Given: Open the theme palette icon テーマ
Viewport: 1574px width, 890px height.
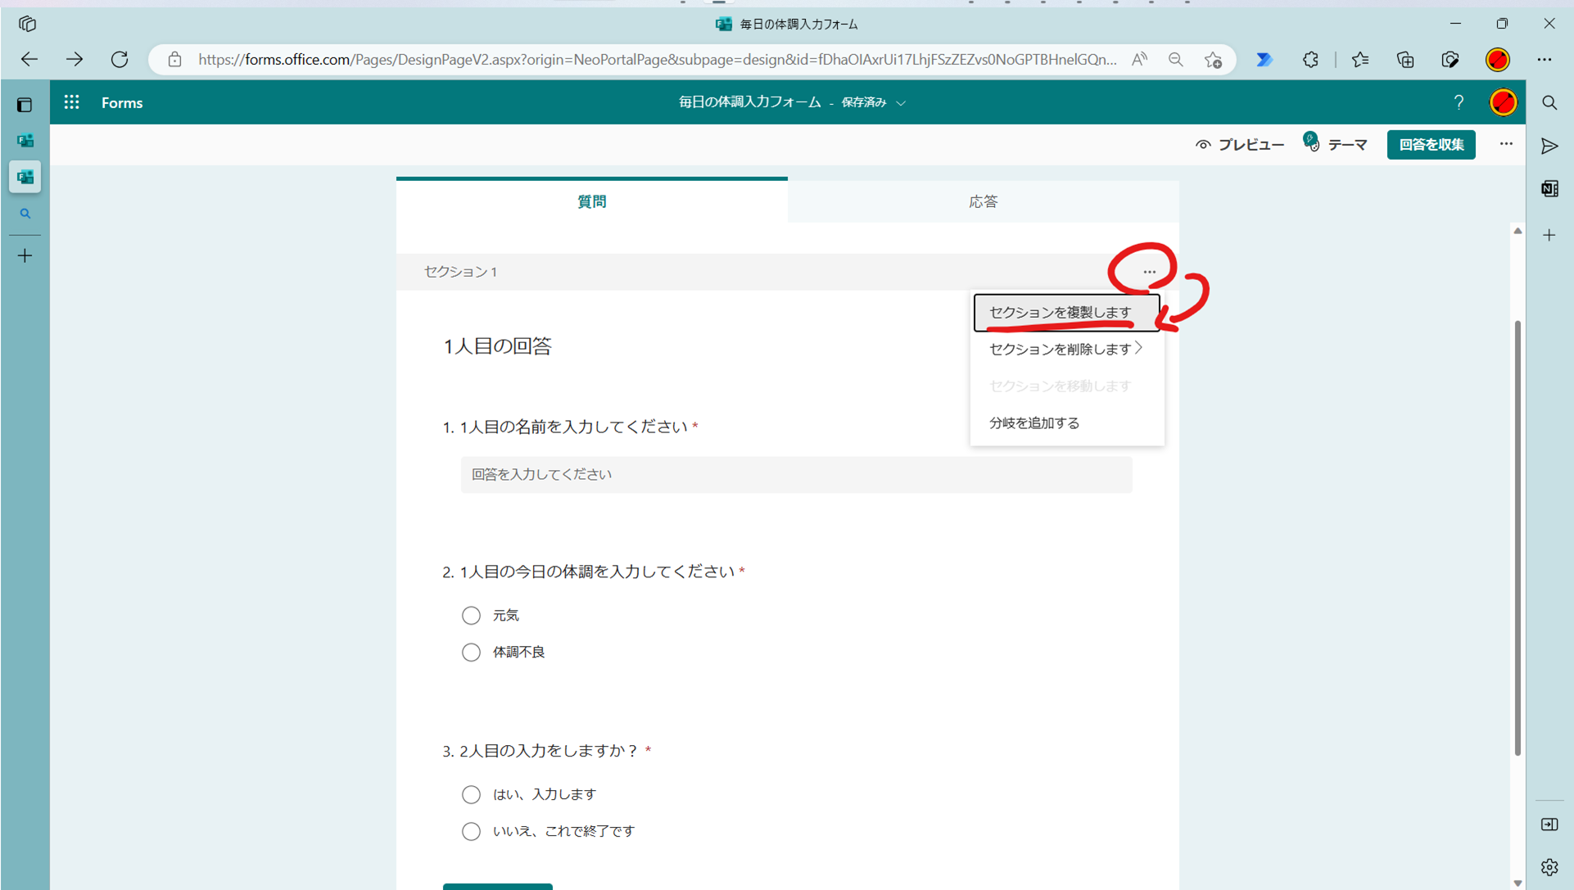Looking at the screenshot, I should pos(1312,143).
